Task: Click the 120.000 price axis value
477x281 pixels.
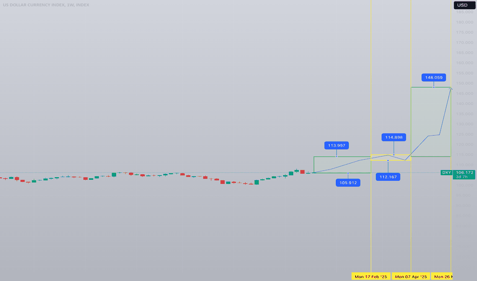Action: pyautogui.click(x=465, y=144)
